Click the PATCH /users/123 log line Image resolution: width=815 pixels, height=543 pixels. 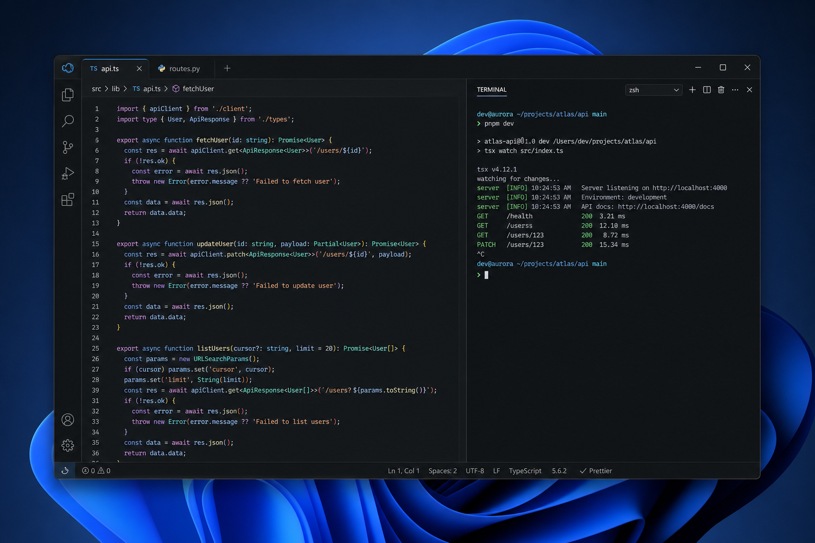[x=552, y=245]
